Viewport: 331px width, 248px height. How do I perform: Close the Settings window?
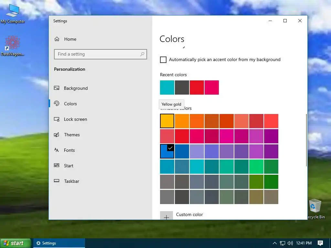[x=300, y=21]
